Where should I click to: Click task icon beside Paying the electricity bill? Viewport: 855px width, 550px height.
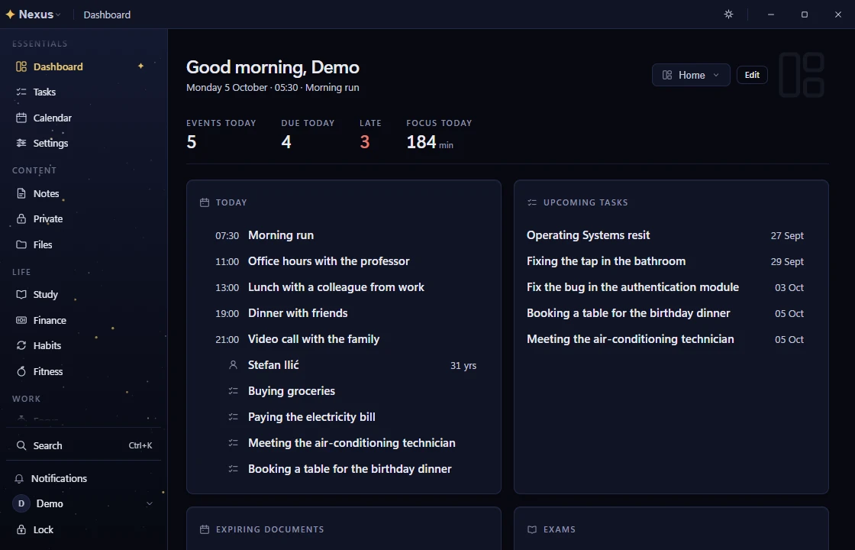(233, 417)
